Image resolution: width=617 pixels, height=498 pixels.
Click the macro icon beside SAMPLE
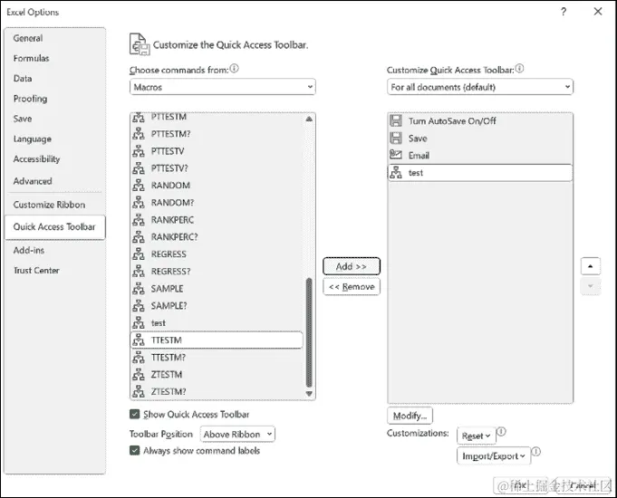tap(138, 288)
